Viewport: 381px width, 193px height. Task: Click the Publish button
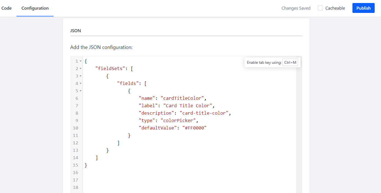[x=363, y=8]
